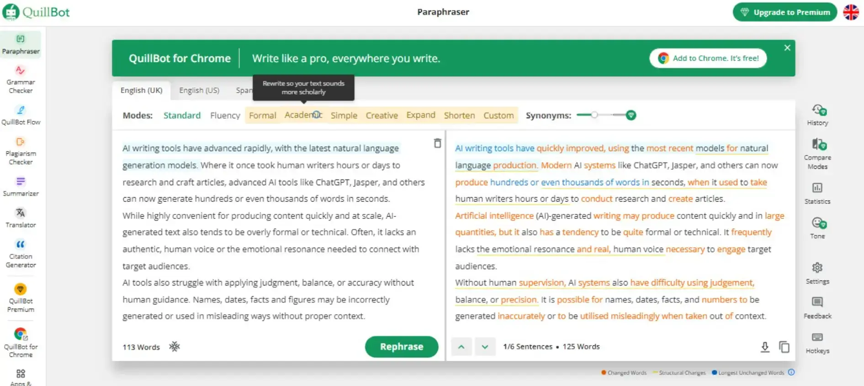Open the History panel
Image resolution: width=864 pixels, height=386 pixels.
[x=817, y=115]
